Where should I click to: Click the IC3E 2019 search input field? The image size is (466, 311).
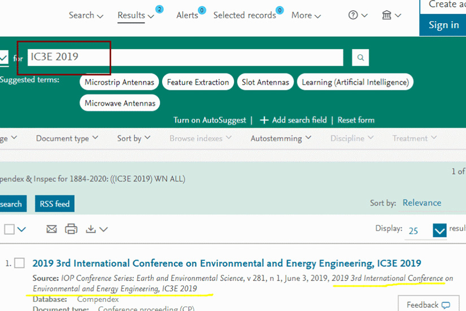click(185, 57)
